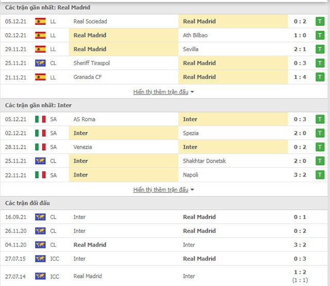Click the green T badge on Venezia row
Image resolution: width=330 pixels, height=286 pixels.
coord(320,147)
